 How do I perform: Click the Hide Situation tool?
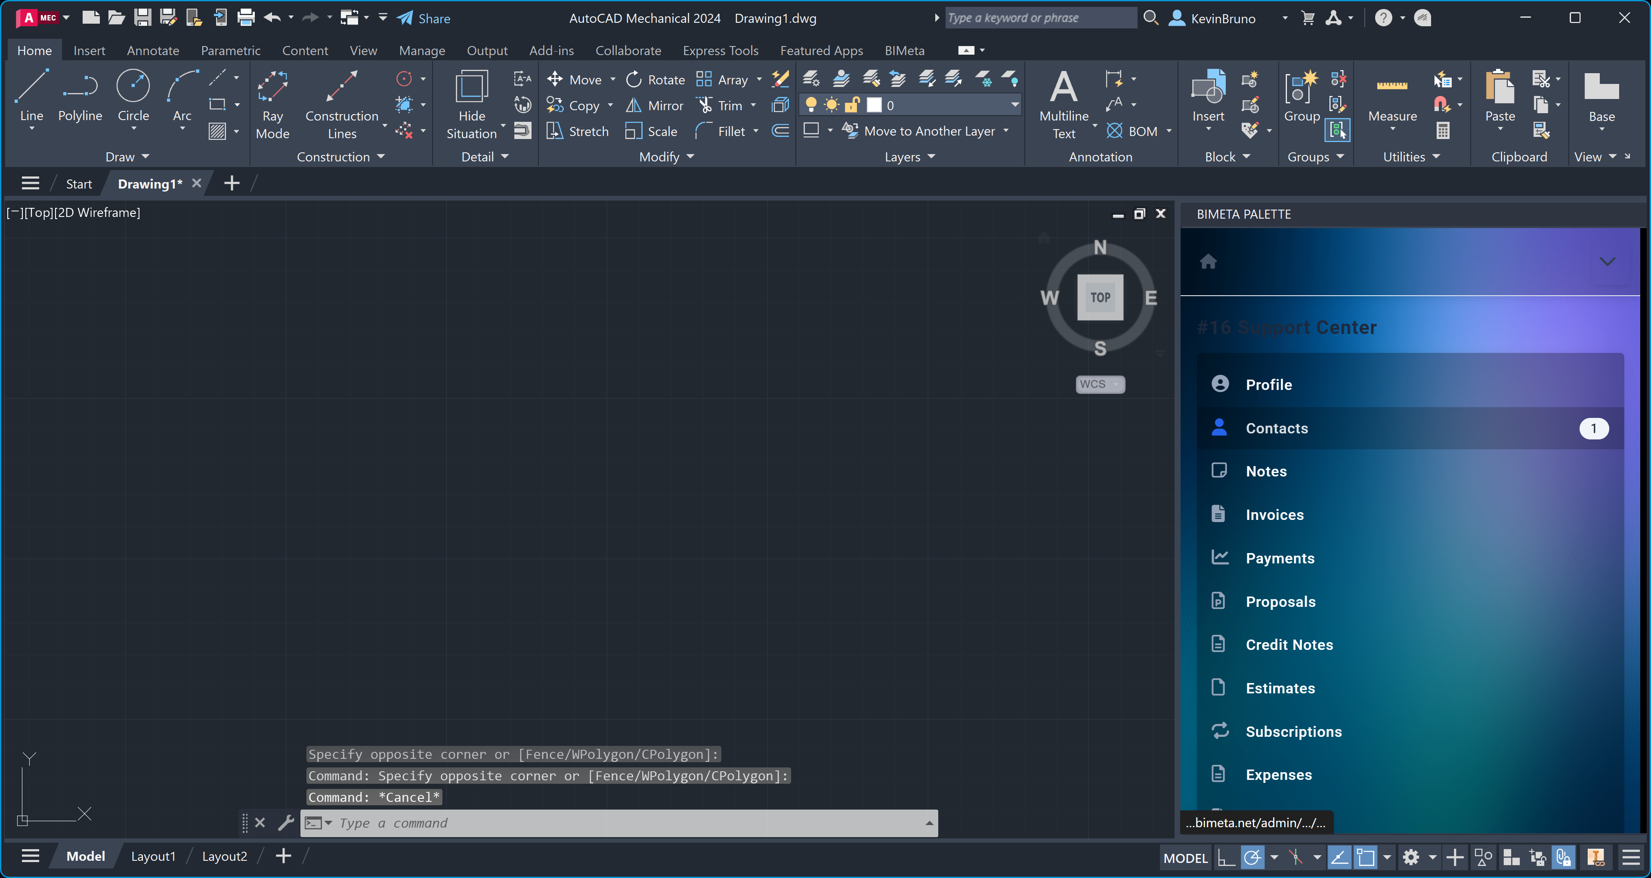tap(472, 105)
